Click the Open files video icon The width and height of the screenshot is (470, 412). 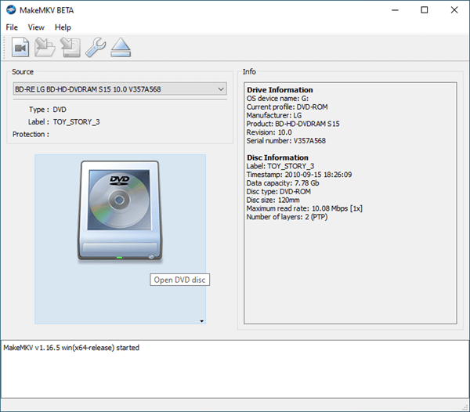(20, 47)
